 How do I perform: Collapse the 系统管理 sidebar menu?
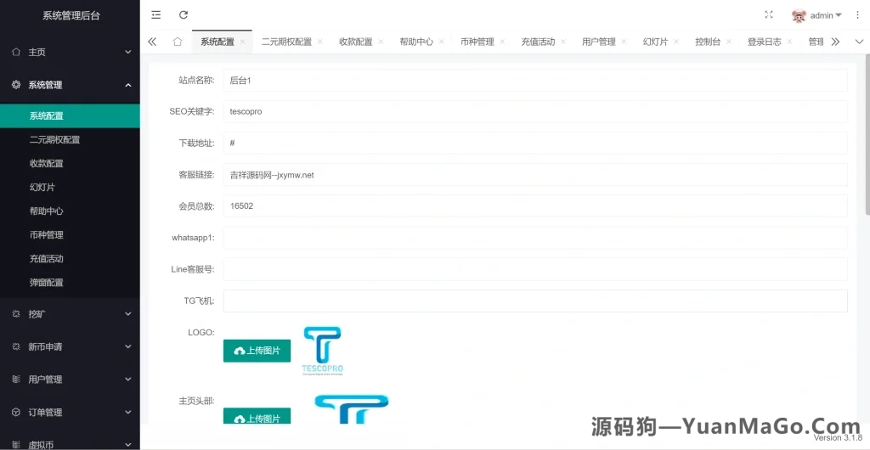click(70, 85)
